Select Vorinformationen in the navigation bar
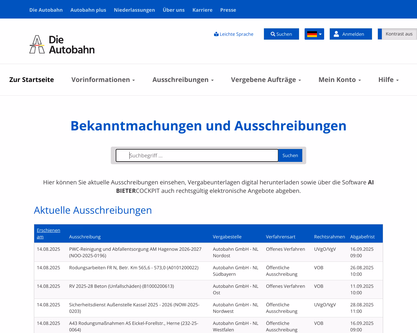 click(103, 79)
